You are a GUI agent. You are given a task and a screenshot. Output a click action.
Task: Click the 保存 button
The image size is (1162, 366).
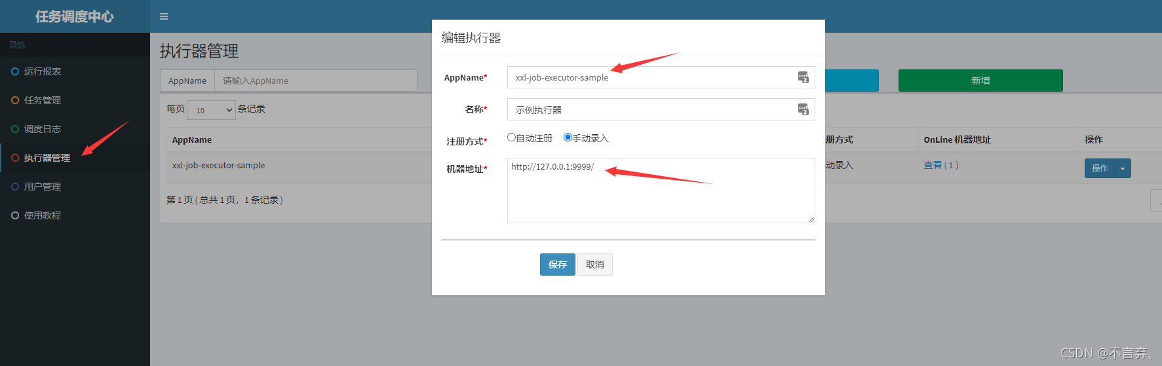coord(558,265)
